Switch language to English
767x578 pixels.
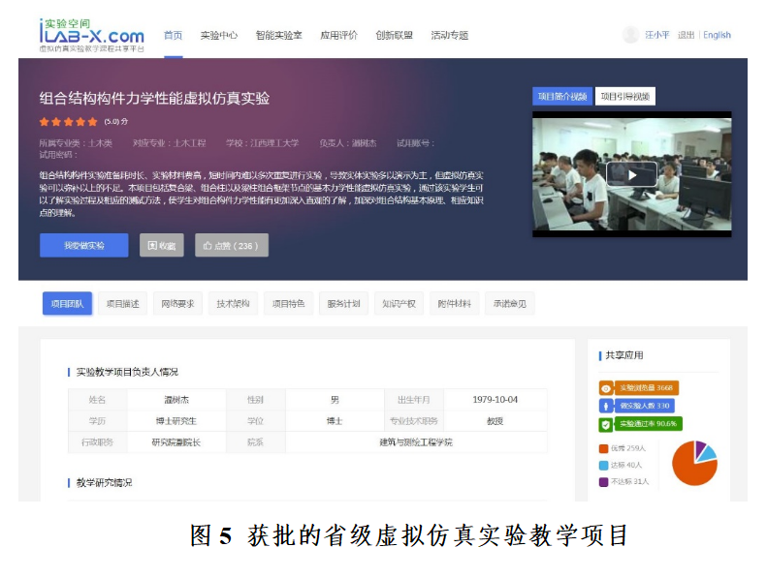[x=717, y=35]
